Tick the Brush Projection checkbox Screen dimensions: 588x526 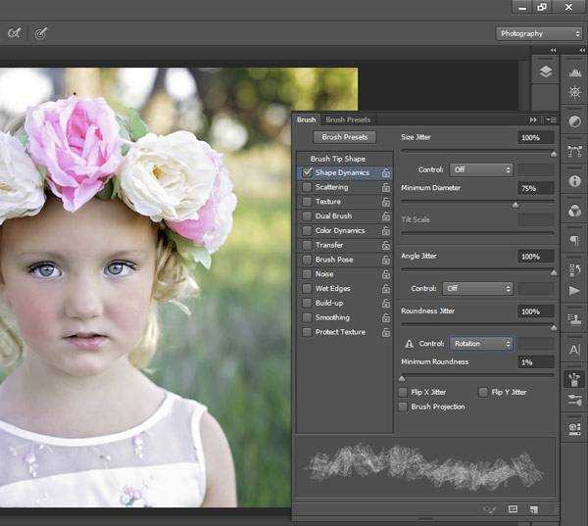tap(404, 406)
